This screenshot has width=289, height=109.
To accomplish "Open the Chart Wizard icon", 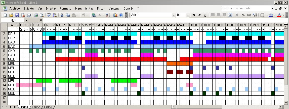I will click(115, 15).
